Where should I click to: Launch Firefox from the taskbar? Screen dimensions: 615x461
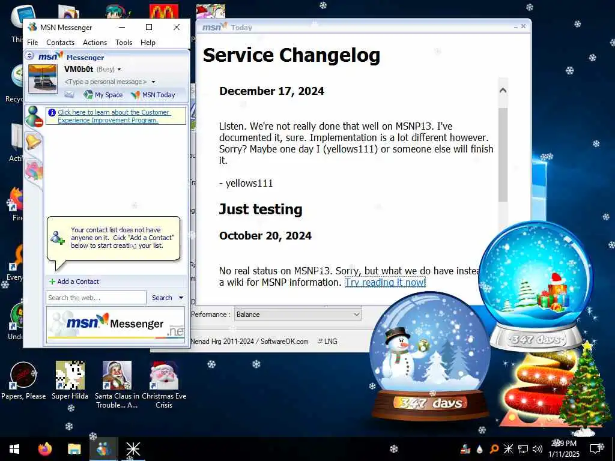tap(44, 449)
